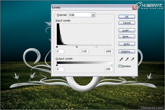Click the output black level slider
165x110 pixels.
pyautogui.click(x=57, y=65)
